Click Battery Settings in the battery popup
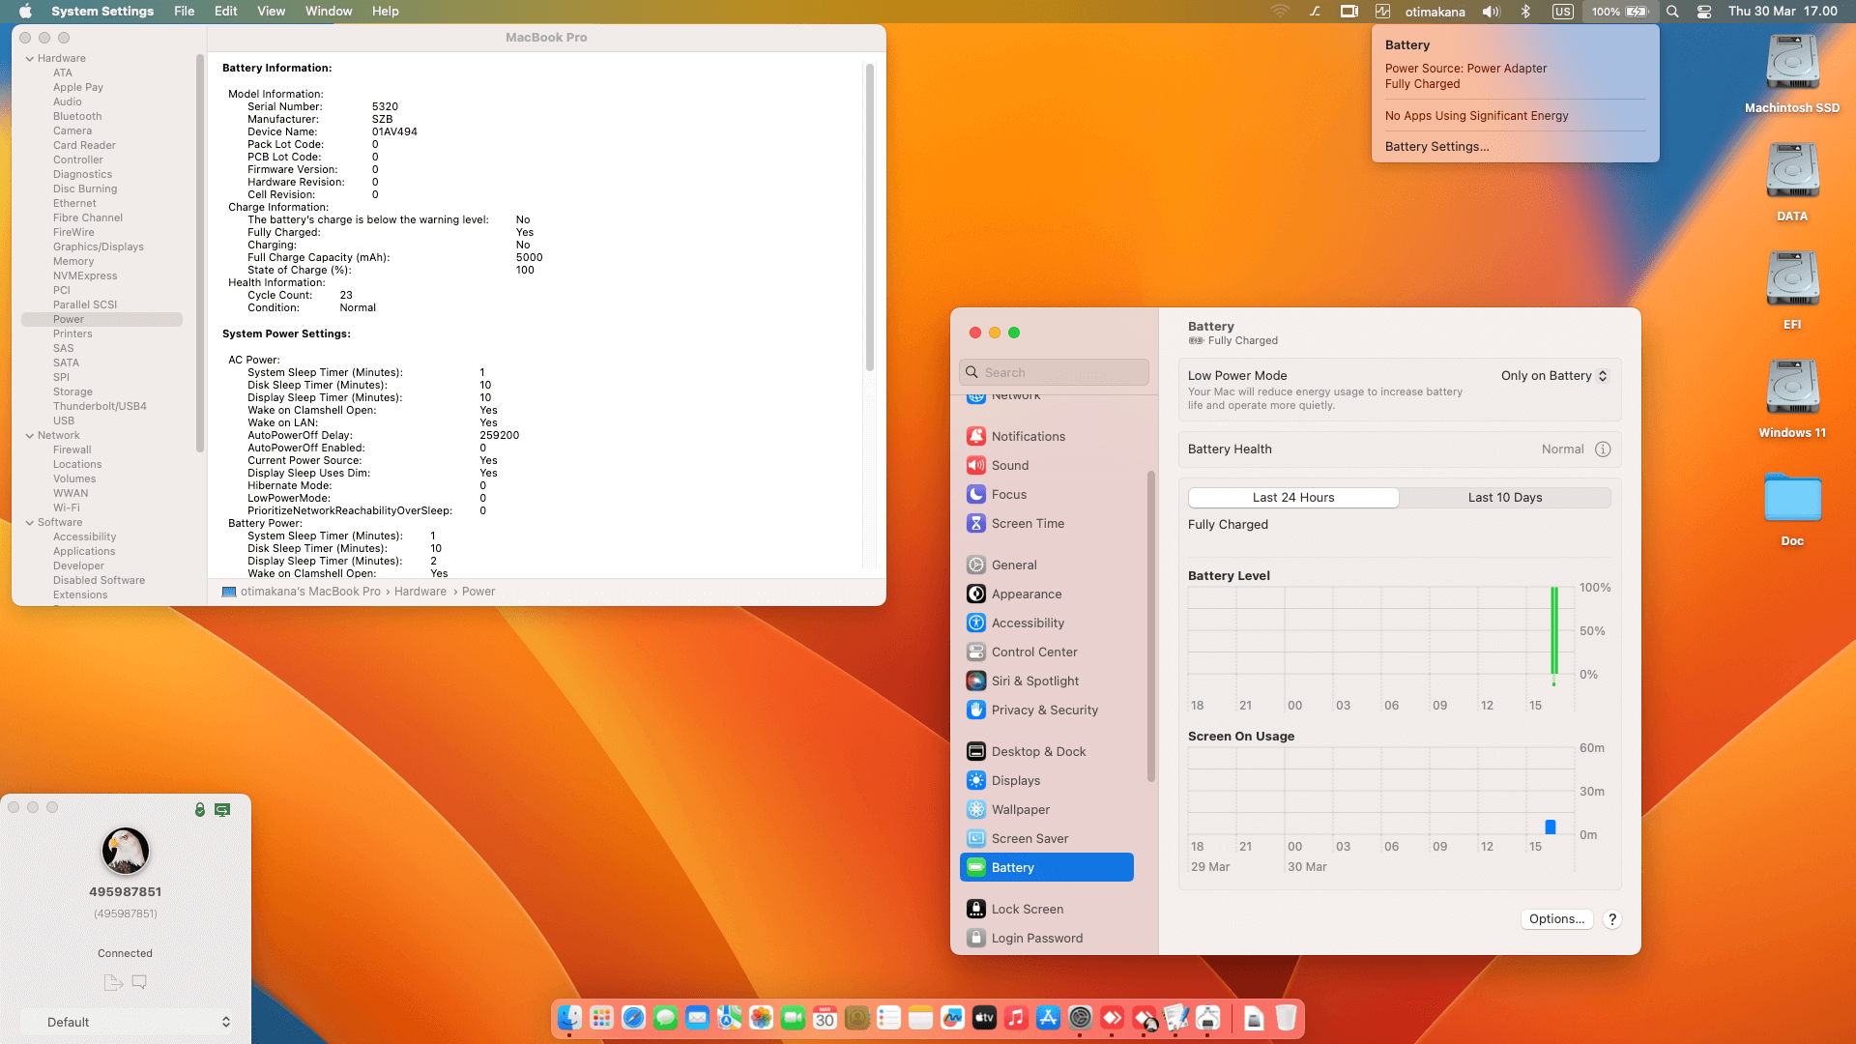 (x=1437, y=146)
